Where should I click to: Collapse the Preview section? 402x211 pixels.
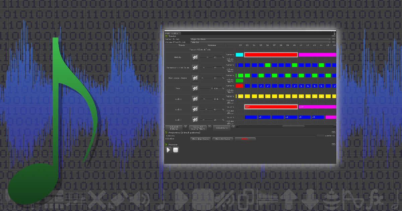tap(166, 145)
